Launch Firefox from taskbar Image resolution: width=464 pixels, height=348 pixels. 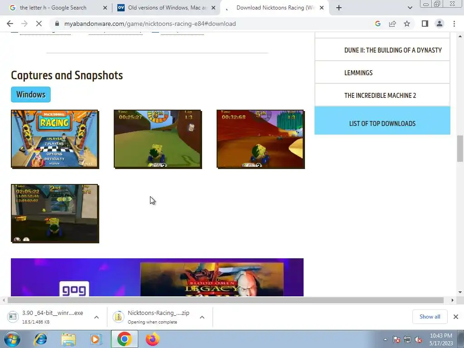(152, 339)
